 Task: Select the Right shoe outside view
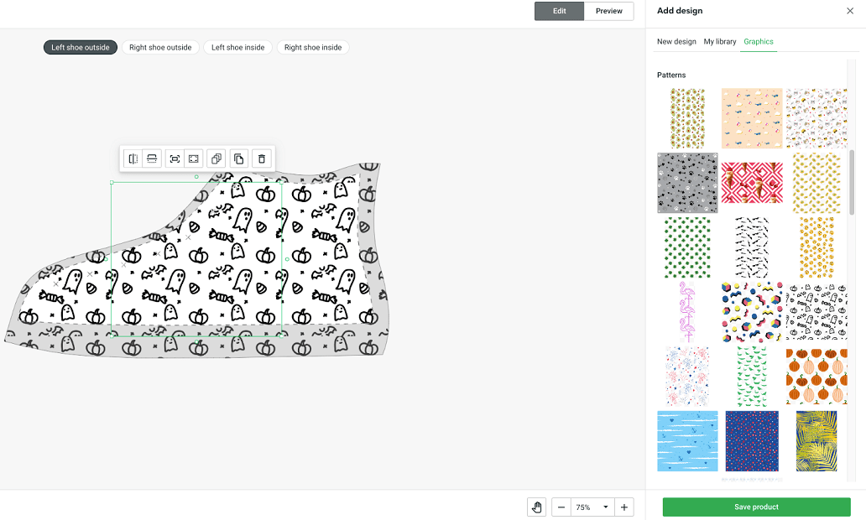point(159,47)
